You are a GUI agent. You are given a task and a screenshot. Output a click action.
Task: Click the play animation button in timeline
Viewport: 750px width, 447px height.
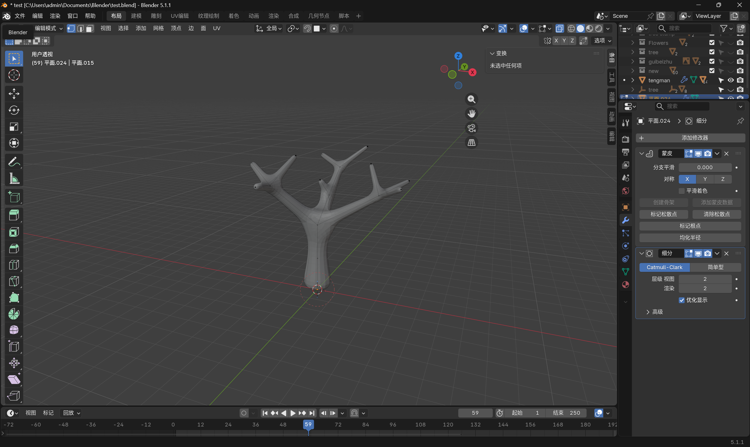(x=293, y=413)
